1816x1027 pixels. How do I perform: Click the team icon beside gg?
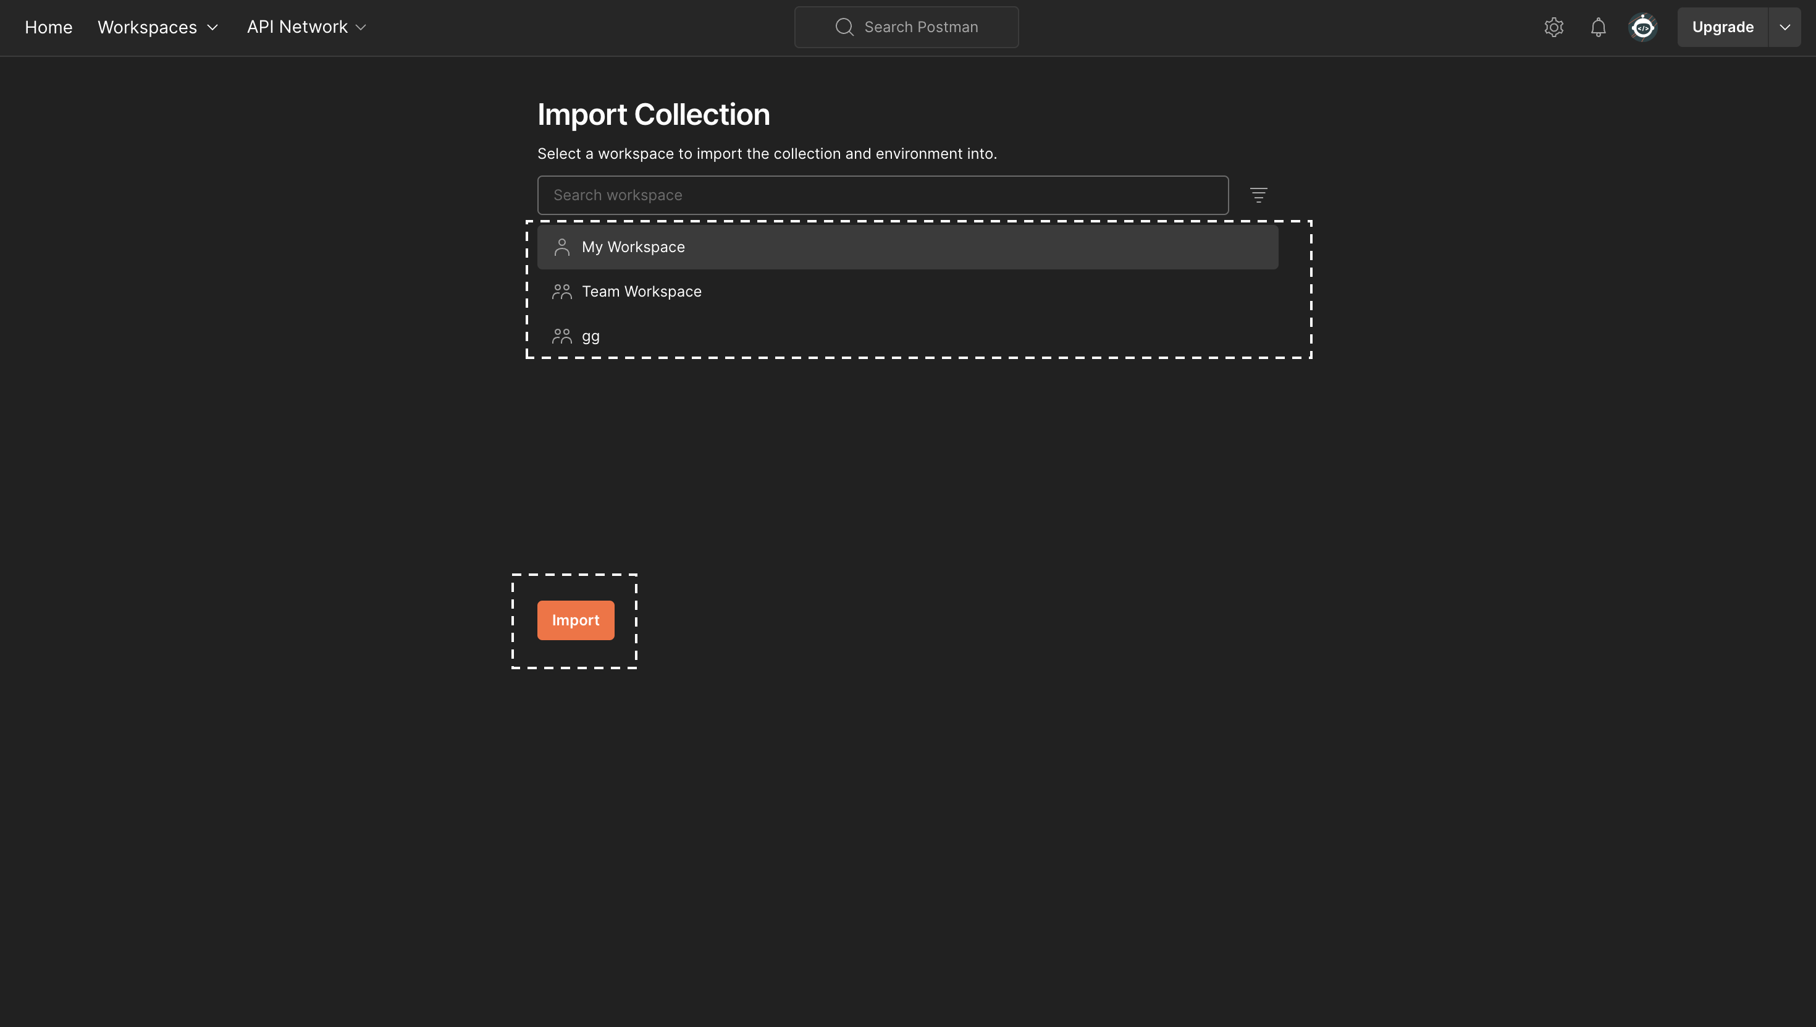562,336
